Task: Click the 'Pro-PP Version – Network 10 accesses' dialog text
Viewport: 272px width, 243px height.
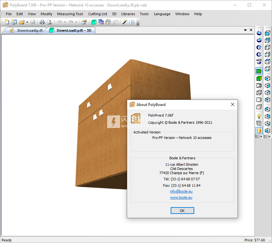Action: pos(182,138)
